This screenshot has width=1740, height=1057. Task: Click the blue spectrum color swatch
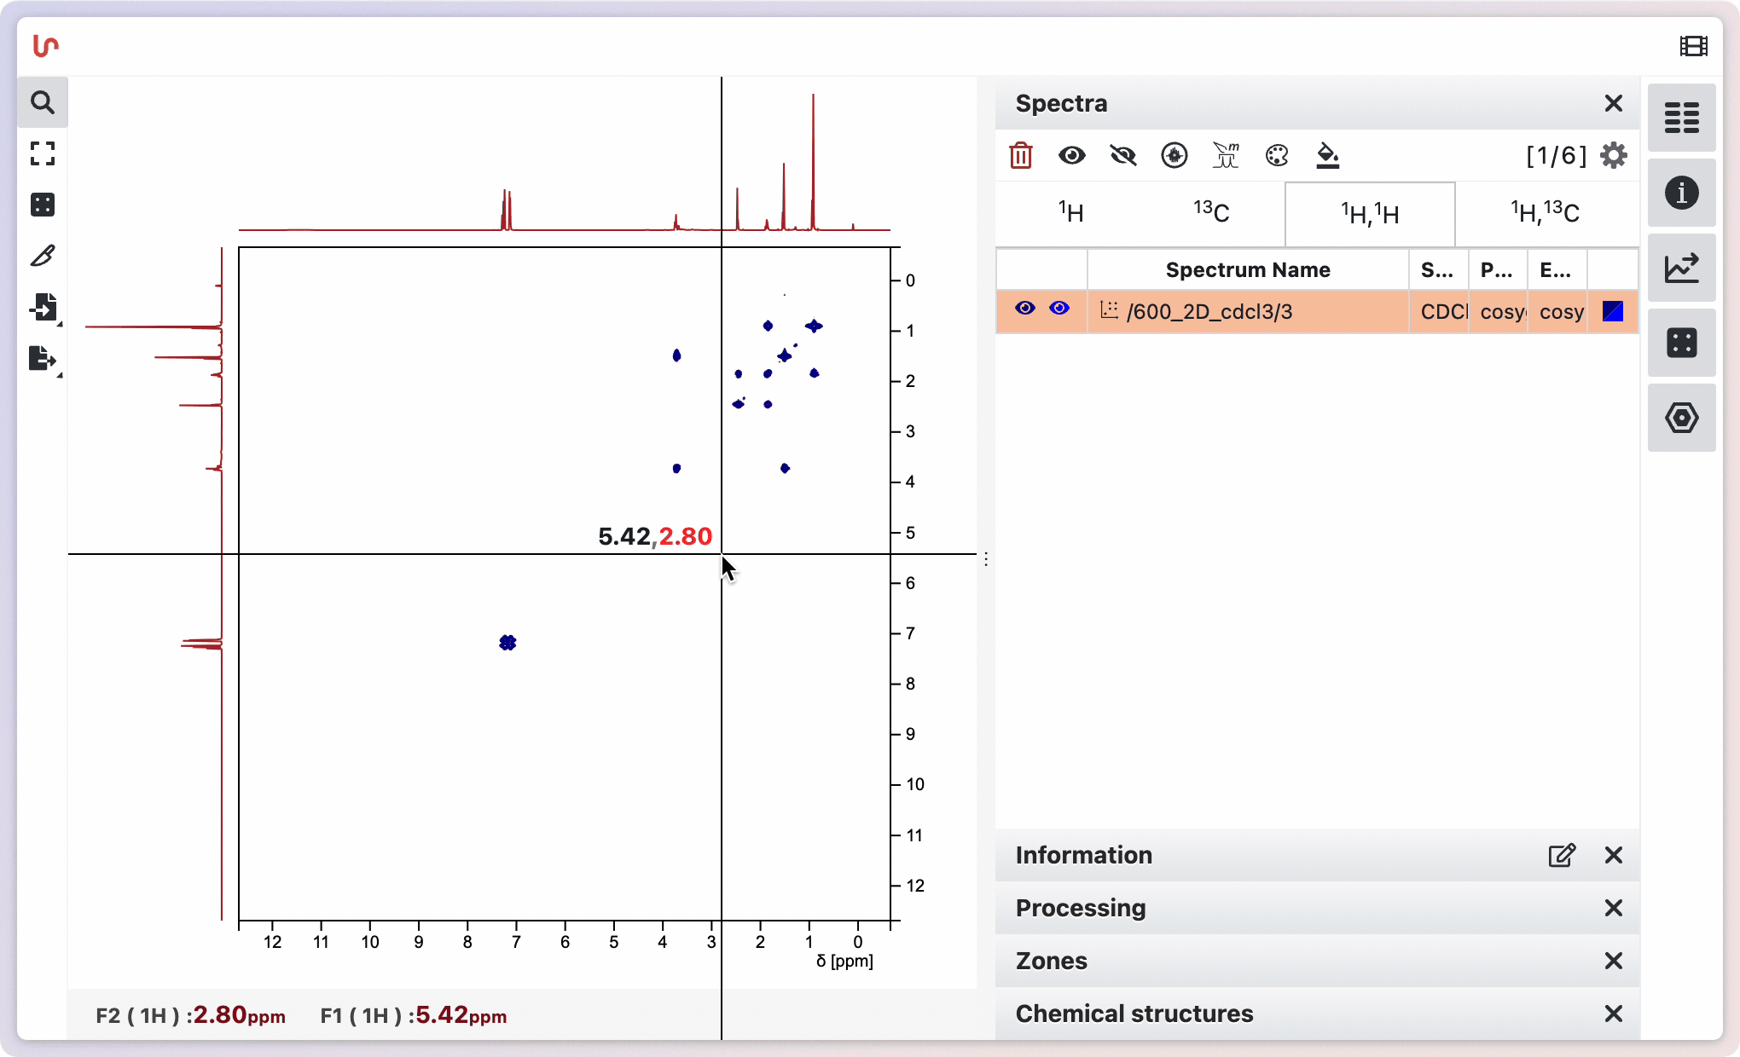1613,312
